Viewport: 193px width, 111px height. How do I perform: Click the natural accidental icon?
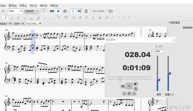click(87, 17)
